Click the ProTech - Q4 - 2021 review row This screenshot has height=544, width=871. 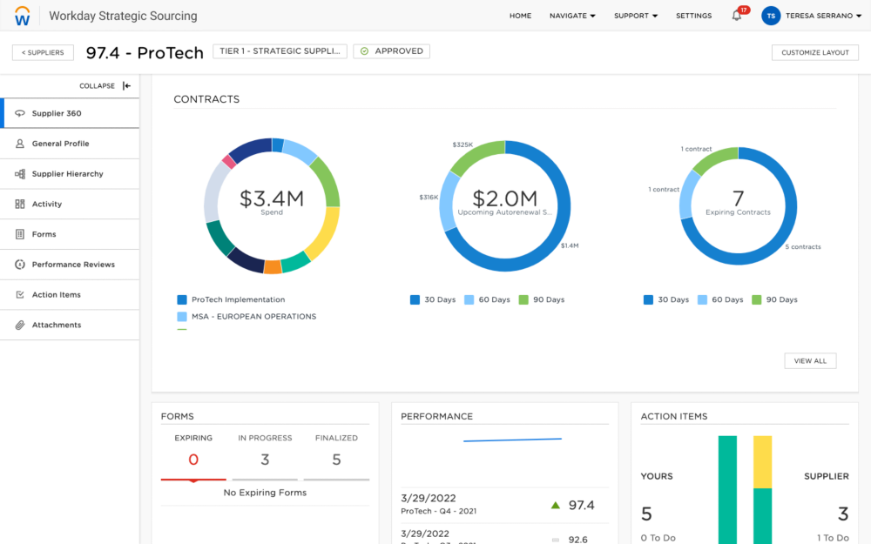504,505
